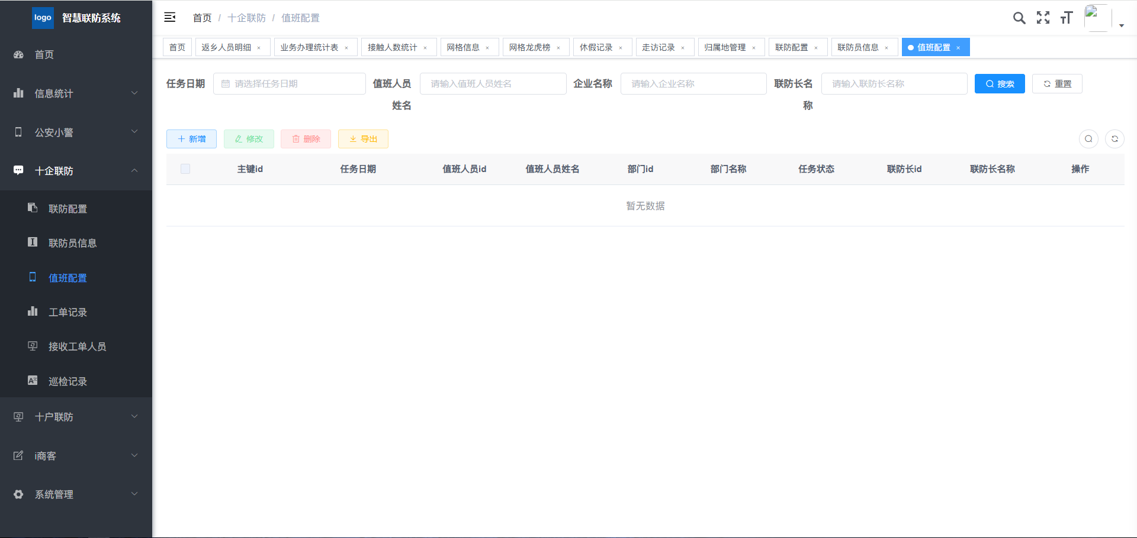Click the 首页 dashboard icon in sidebar
This screenshot has height=538, width=1137.
tap(18, 54)
